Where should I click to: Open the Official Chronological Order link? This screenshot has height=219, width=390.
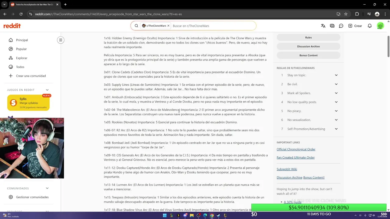coord(296,149)
